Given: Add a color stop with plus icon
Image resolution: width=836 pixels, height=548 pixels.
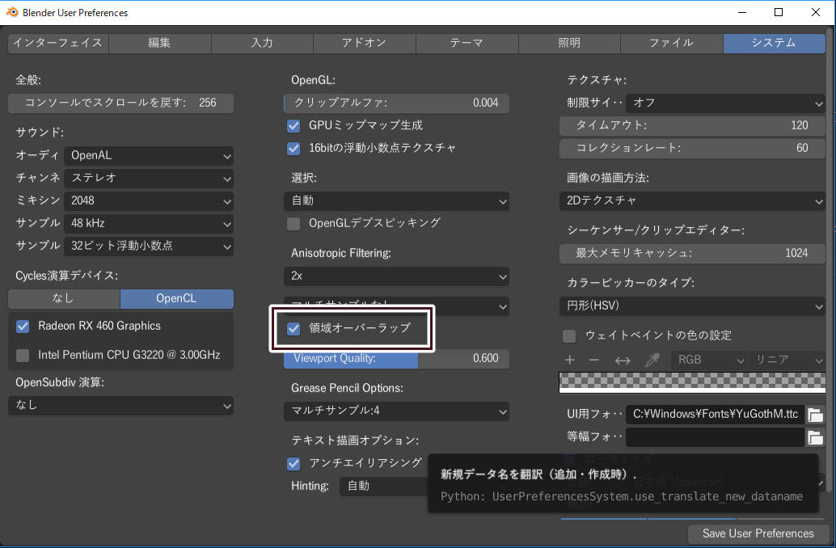Looking at the screenshot, I should pos(569,360).
